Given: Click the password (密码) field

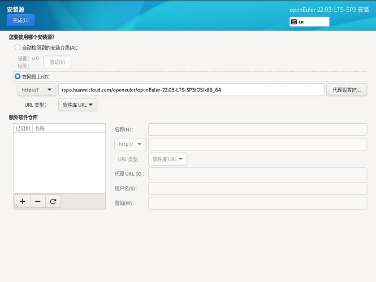Looking at the screenshot, I should coord(257,203).
